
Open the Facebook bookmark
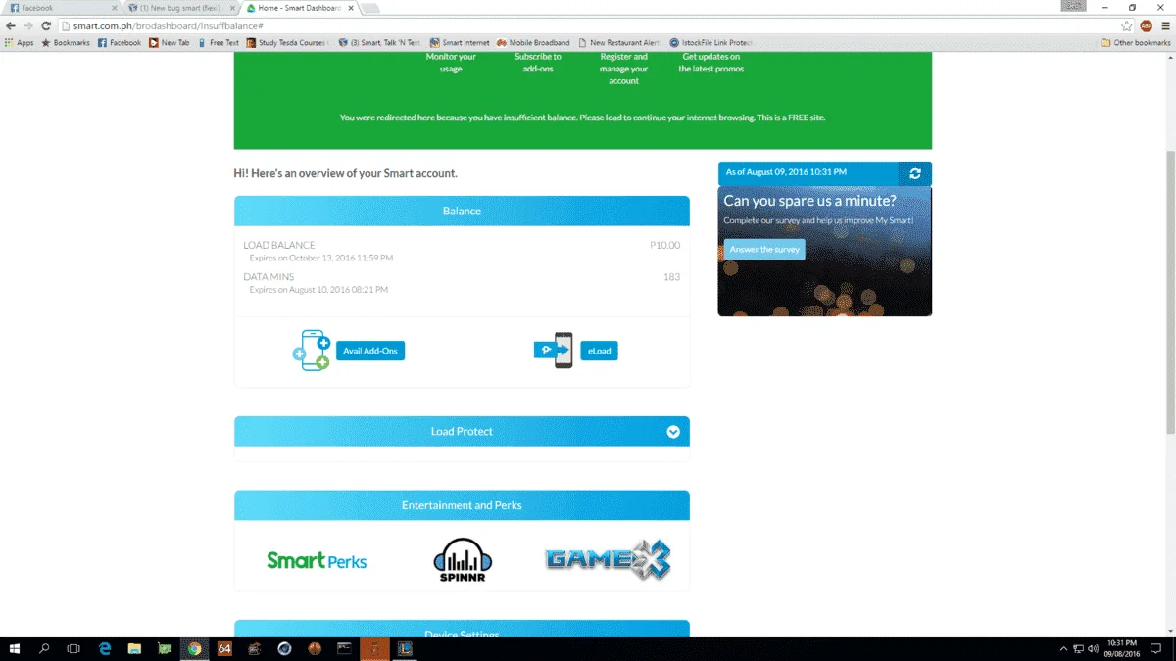(x=120, y=43)
